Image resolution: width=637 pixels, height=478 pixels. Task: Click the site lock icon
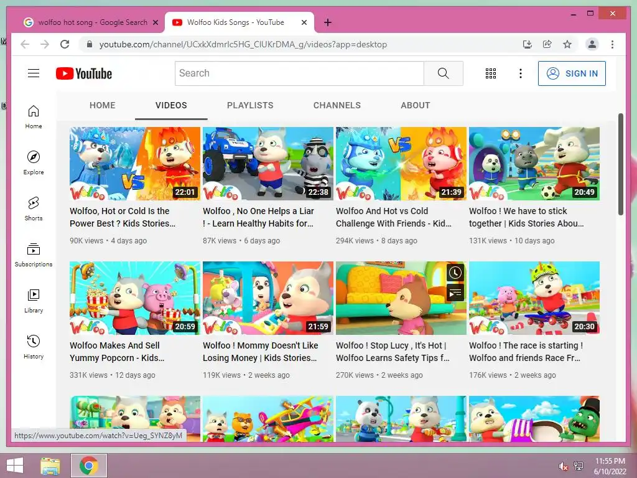[90, 44]
